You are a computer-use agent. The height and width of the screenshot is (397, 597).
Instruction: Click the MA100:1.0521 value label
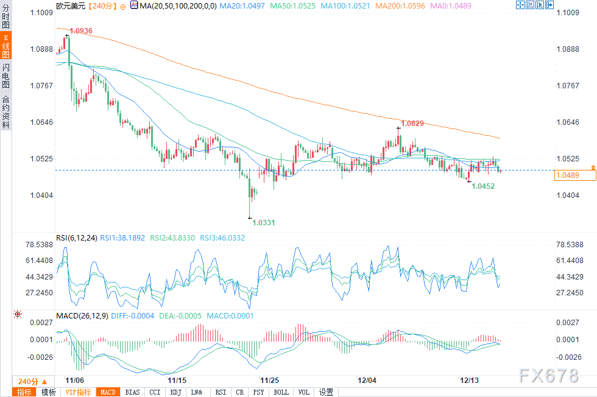(x=345, y=6)
